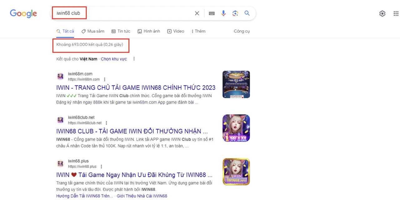
Task: Click the Chọn khu vực link
Action: 114,59
